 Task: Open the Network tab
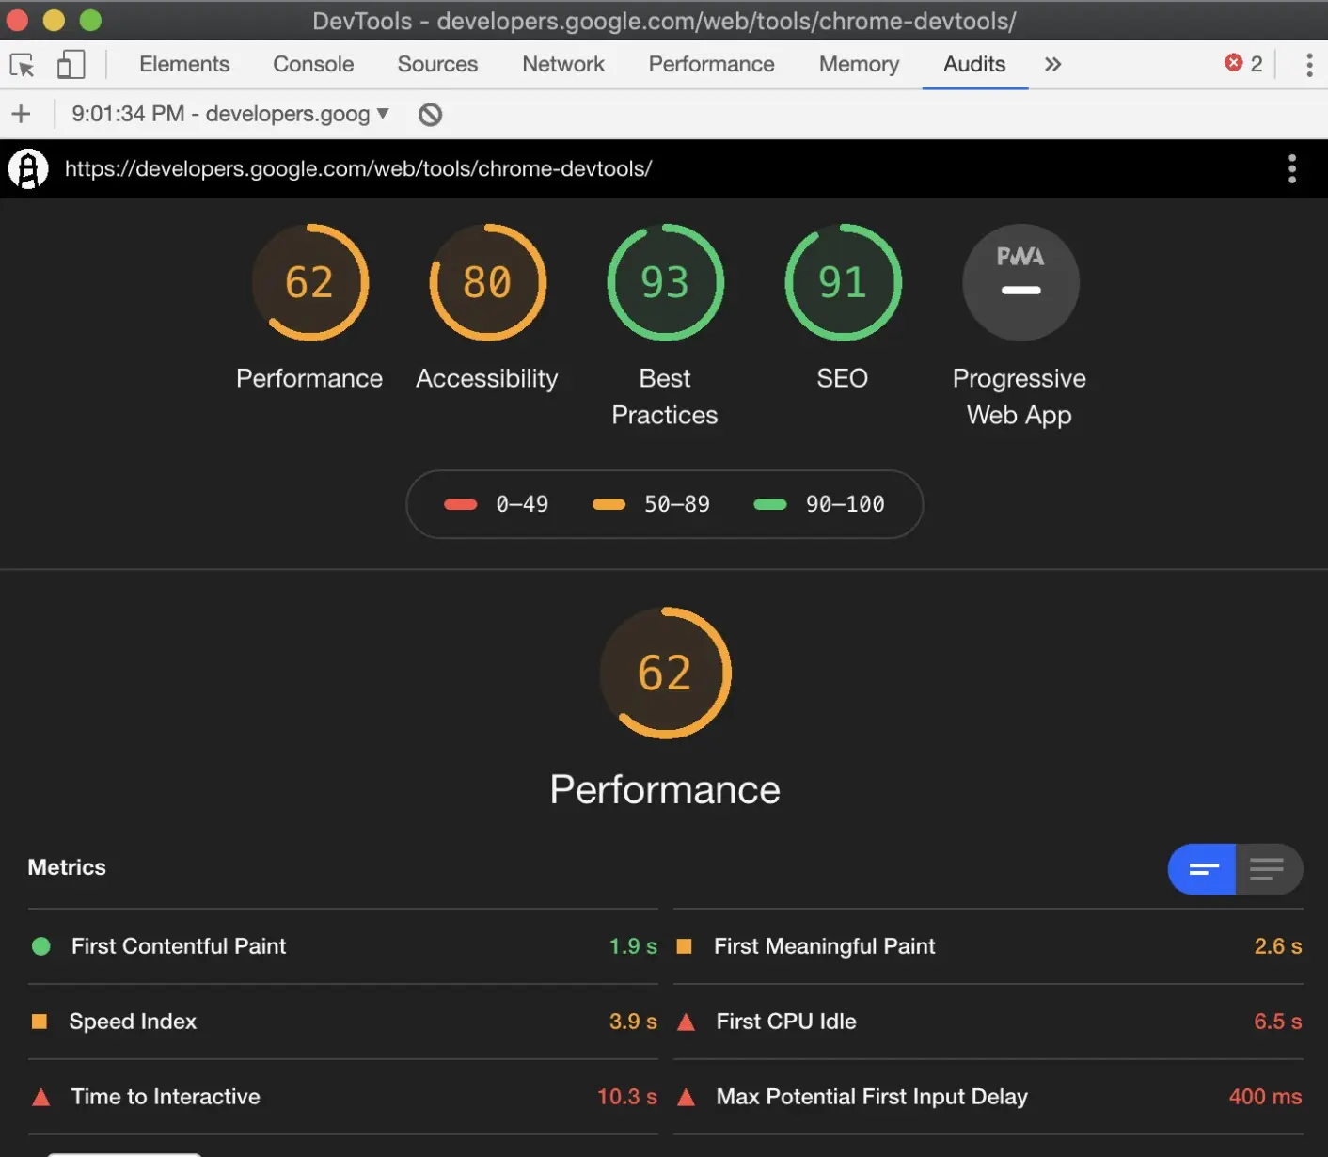[563, 64]
